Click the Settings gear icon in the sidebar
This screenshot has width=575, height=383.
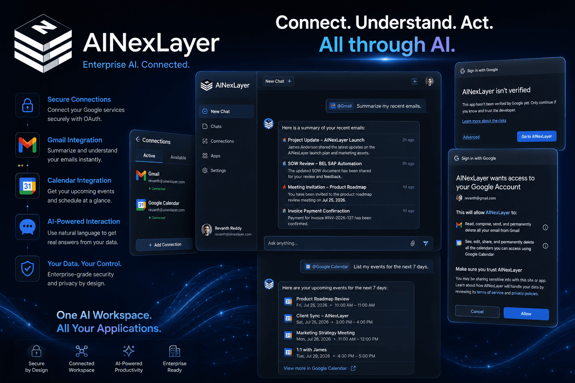(x=205, y=170)
